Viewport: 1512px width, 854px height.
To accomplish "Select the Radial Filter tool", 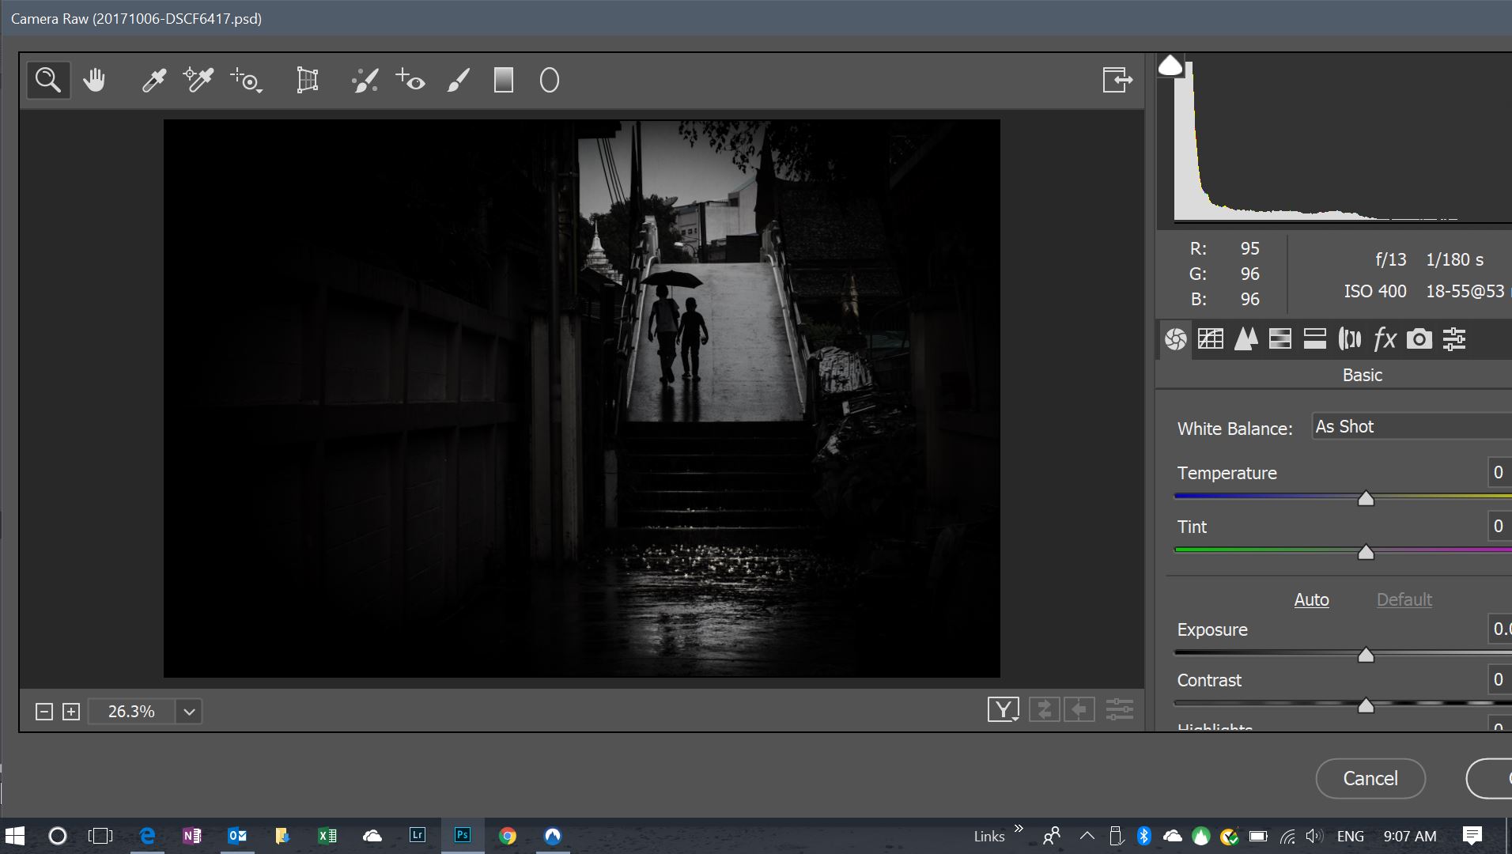I will [x=550, y=79].
